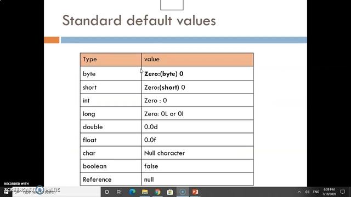Click the 'Type' header cell
Viewport: 351px width, 197px height.
tap(111, 60)
